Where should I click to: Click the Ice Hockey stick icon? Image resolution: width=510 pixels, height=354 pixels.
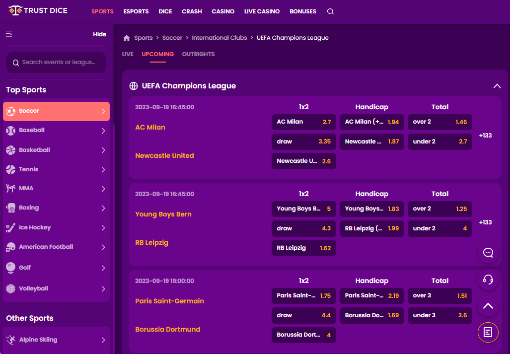[11, 227]
